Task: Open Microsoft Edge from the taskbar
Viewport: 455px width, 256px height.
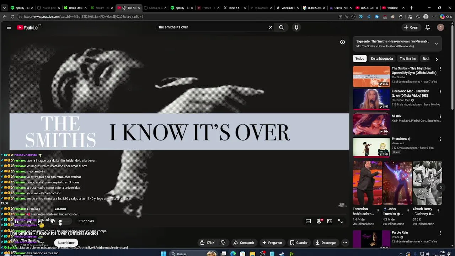Action: tap(233, 254)
